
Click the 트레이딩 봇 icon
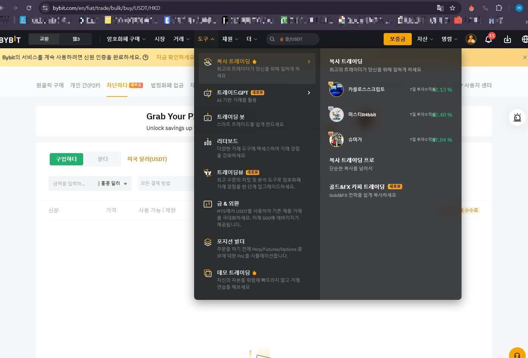[x=208, y=117]
